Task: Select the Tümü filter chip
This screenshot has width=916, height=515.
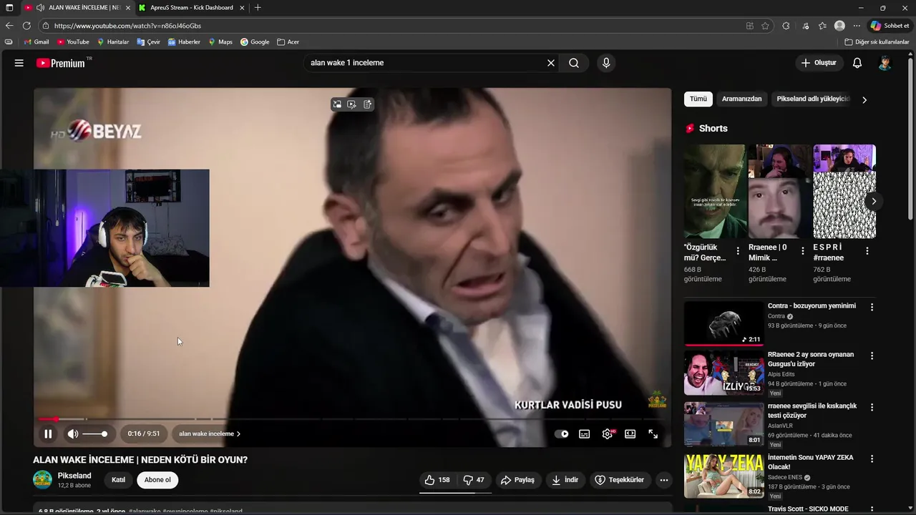Action: click(698, 99)
